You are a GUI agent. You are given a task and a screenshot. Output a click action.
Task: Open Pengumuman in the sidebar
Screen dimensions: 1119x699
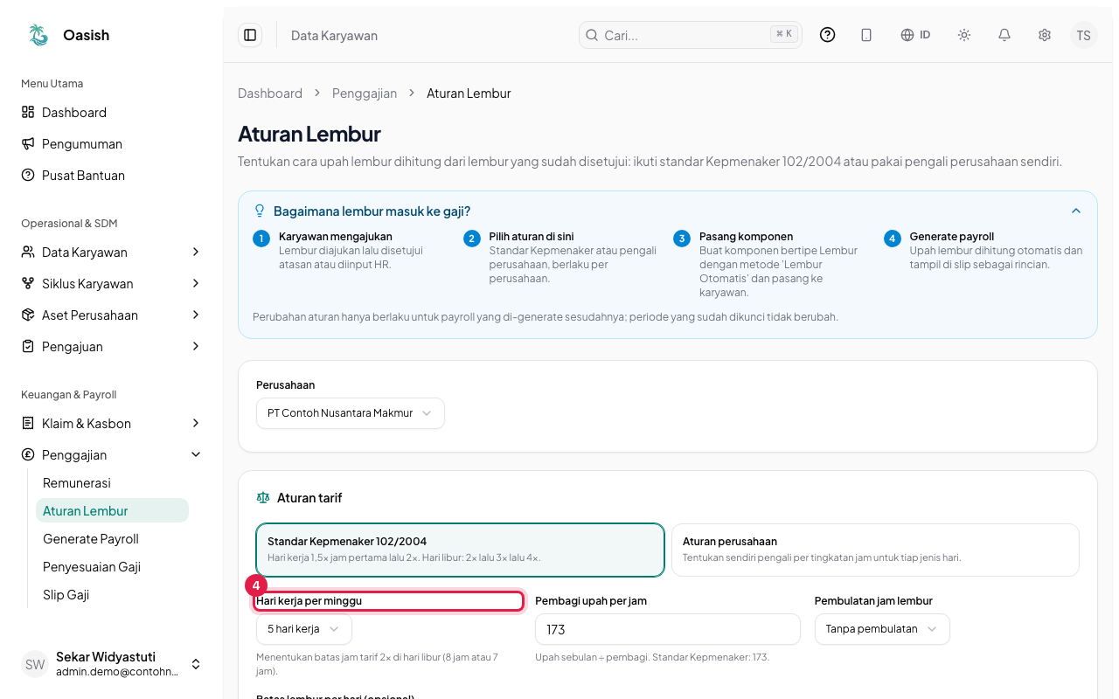pyautogui.click(x=112, y=143)
